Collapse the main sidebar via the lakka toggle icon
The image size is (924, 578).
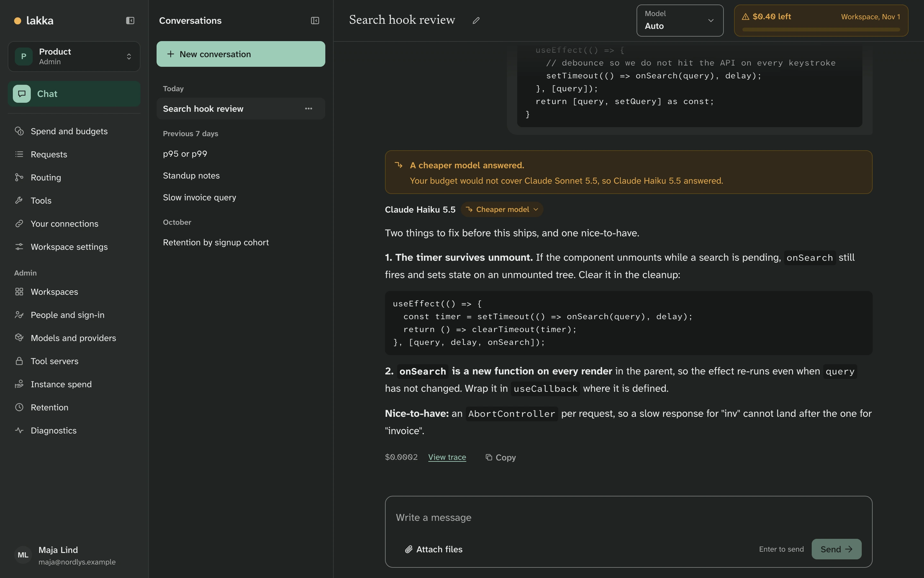[x=130, y=21]
